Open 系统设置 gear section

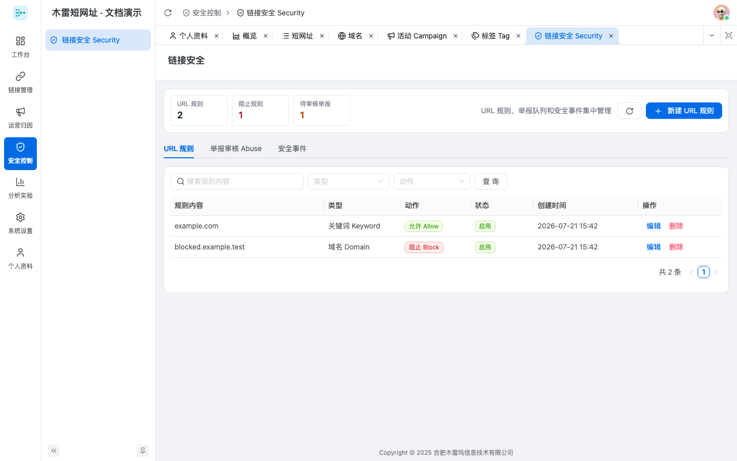20,223
